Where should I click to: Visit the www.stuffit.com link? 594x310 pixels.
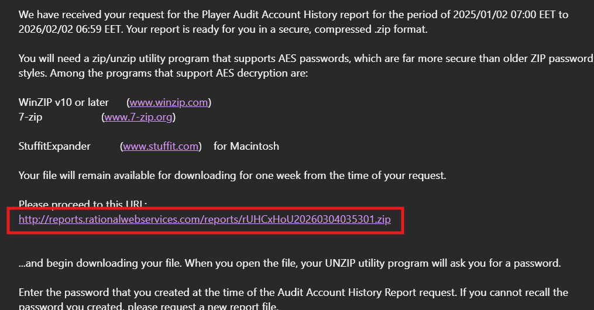tap(161, 146)
